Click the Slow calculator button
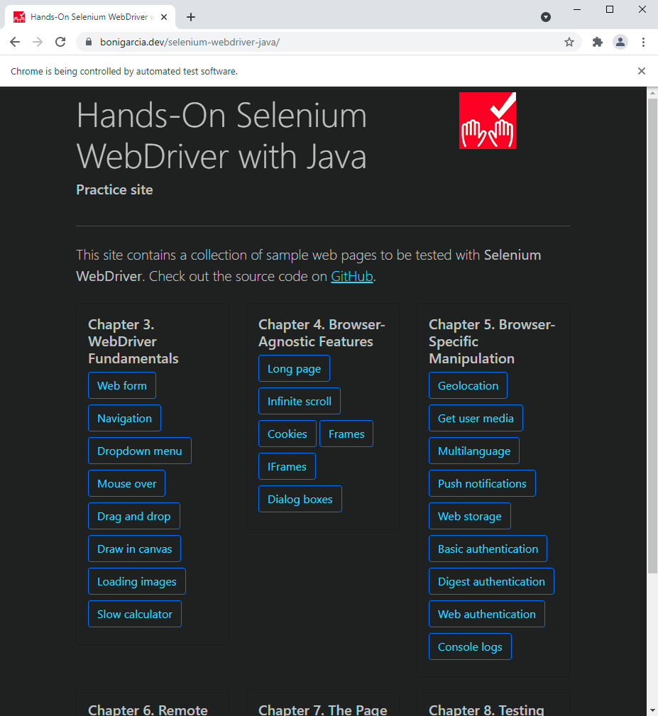Viewport: 658px width, 716px height. (135, 615)
